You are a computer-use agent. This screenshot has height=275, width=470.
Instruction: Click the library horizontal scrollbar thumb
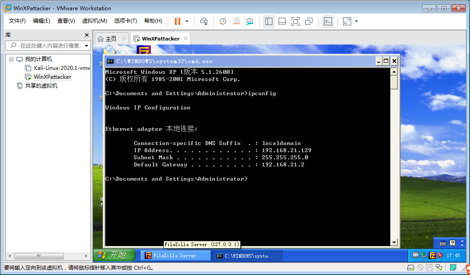point(39,256)
